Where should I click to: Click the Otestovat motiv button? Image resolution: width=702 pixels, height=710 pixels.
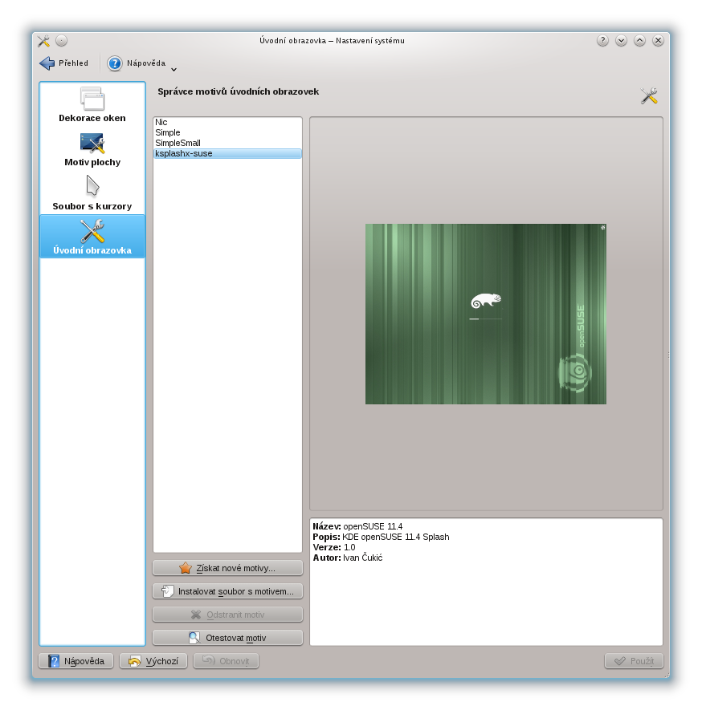pos(227,638)
